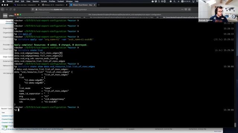This screenshot has width=238, height=133.
Task: Click data.vcd_edgegateway.full_nsxv_edges[1] line
Action: 38,56
